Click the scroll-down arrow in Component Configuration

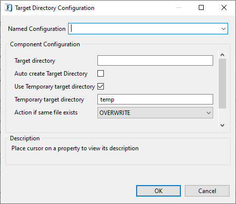222,125
